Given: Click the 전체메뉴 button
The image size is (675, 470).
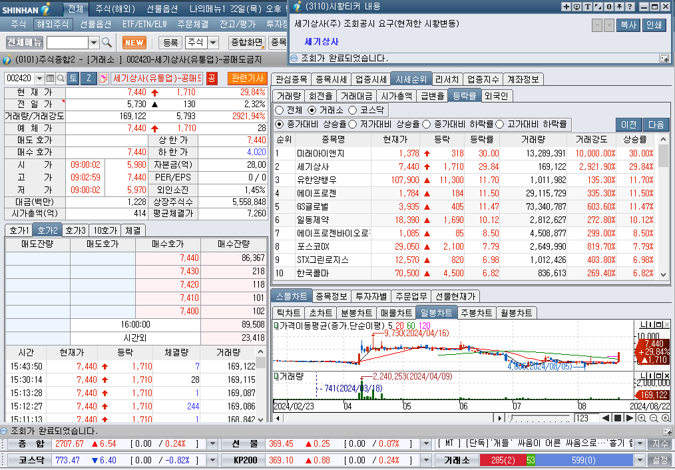Looking at the screenshot, I should 25,42.
